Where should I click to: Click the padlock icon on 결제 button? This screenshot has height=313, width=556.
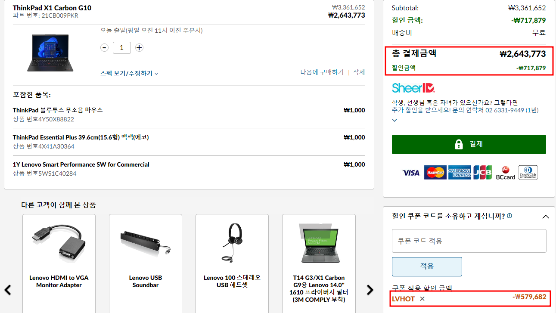pos(459,144)
